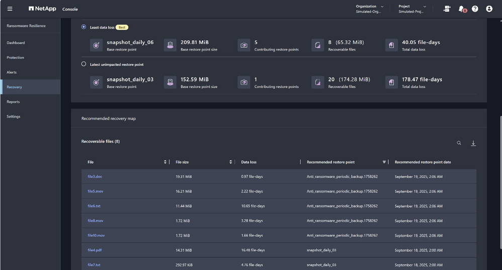Open the notifications bell
Image resolution: width=502 pixels, height=270 pixels.
(461, 9)
